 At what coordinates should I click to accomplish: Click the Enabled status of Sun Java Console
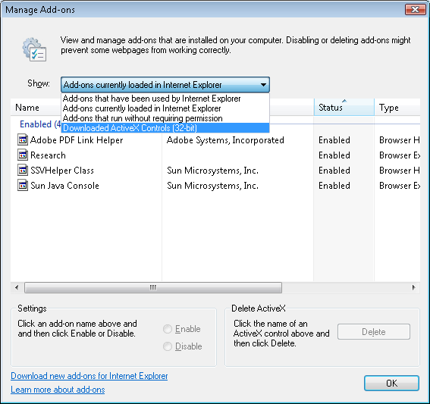(334, 186)
